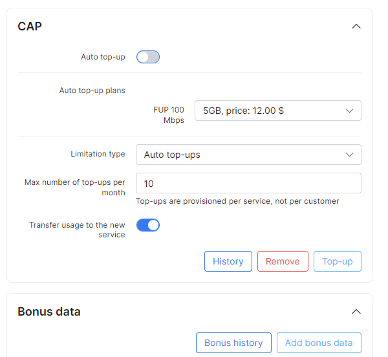Click chevron icon in Auto top-ups selector
The height and width of the screenshot is (357, 388).
pyautogui.click(x=349, y=155)
